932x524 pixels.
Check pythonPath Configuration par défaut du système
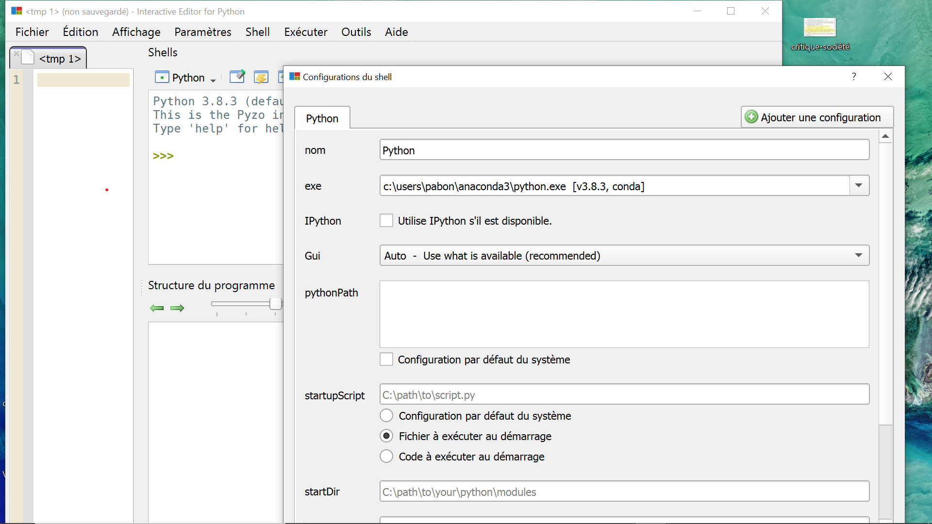[x=386, y=360]
